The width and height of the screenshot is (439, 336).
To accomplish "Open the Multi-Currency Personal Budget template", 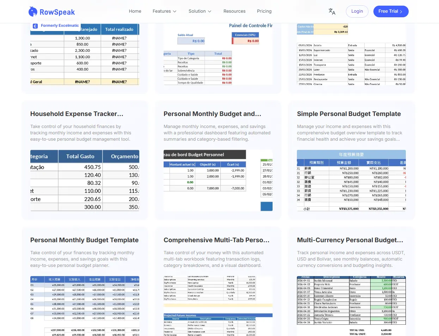I will click(x=350, y=240).
